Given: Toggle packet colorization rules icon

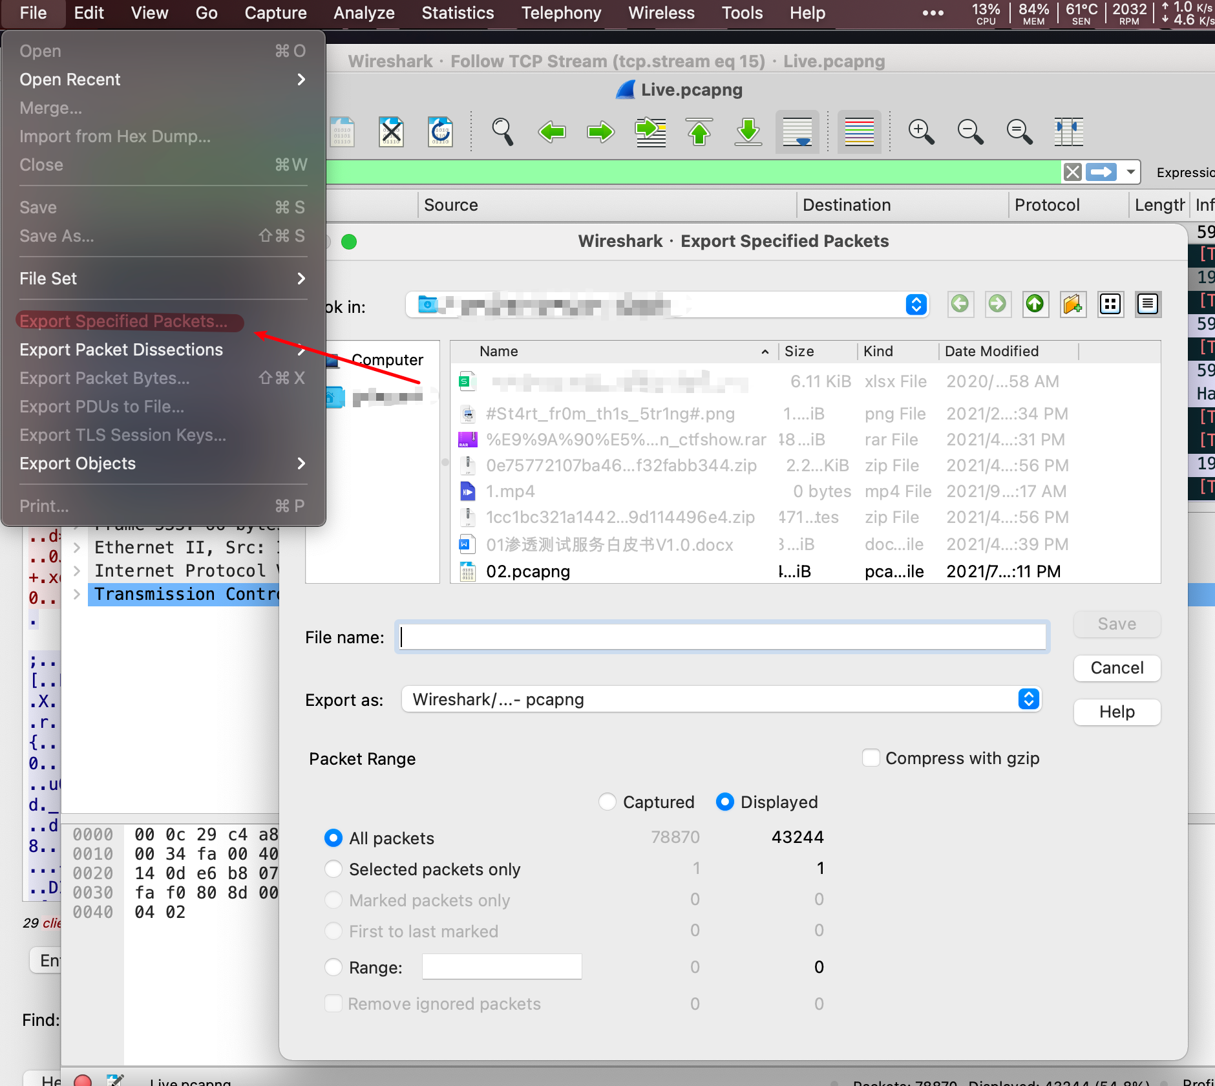Looking at the screenshot, I should click(860, 132).
